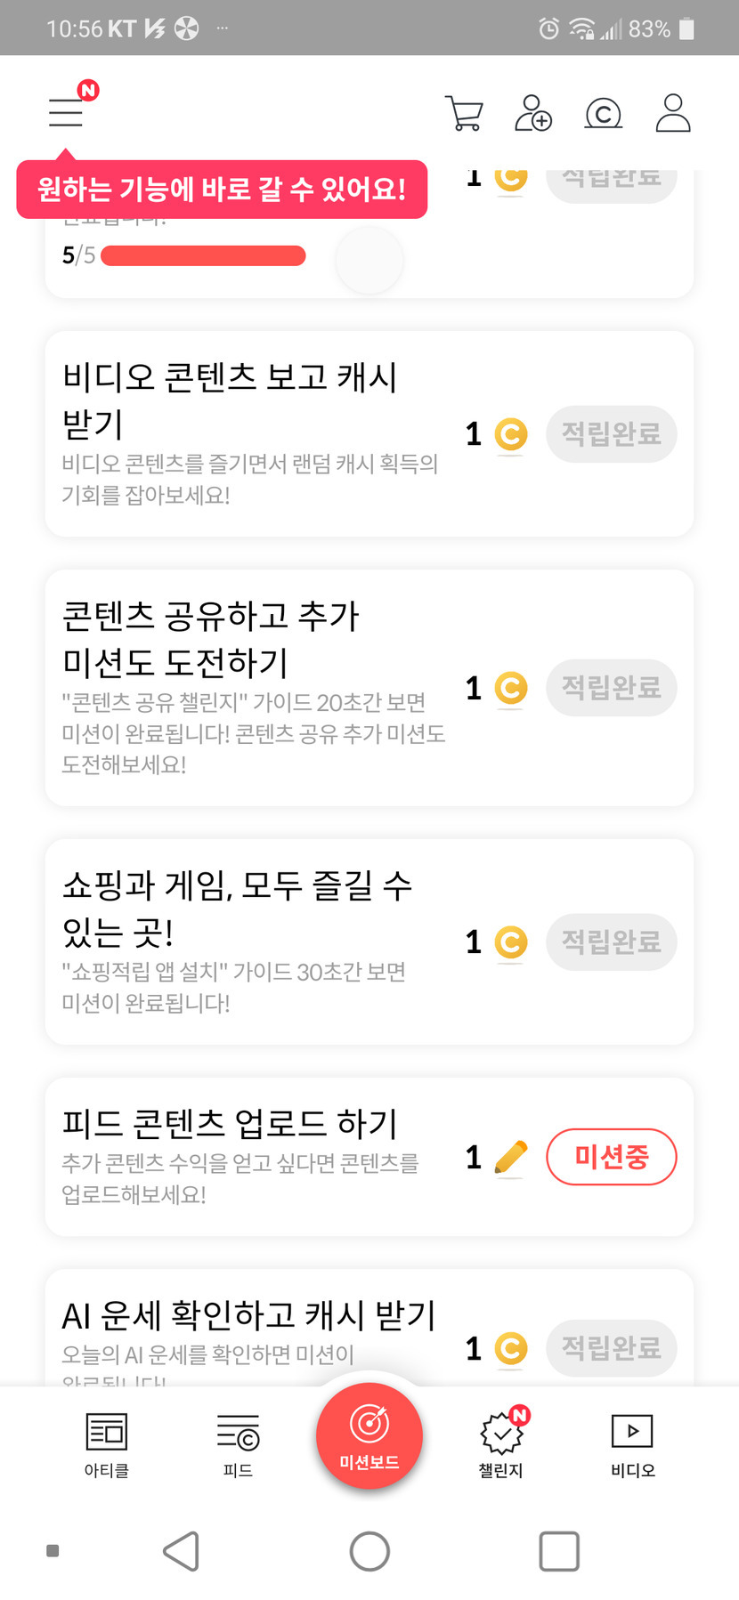Open the shopping cart icon
The image size is (739, 1600).
point(463,114)
